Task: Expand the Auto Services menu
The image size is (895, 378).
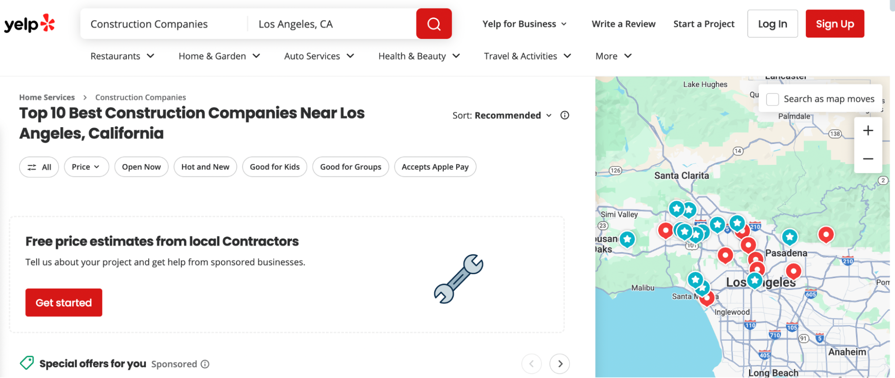Action: 319,56
